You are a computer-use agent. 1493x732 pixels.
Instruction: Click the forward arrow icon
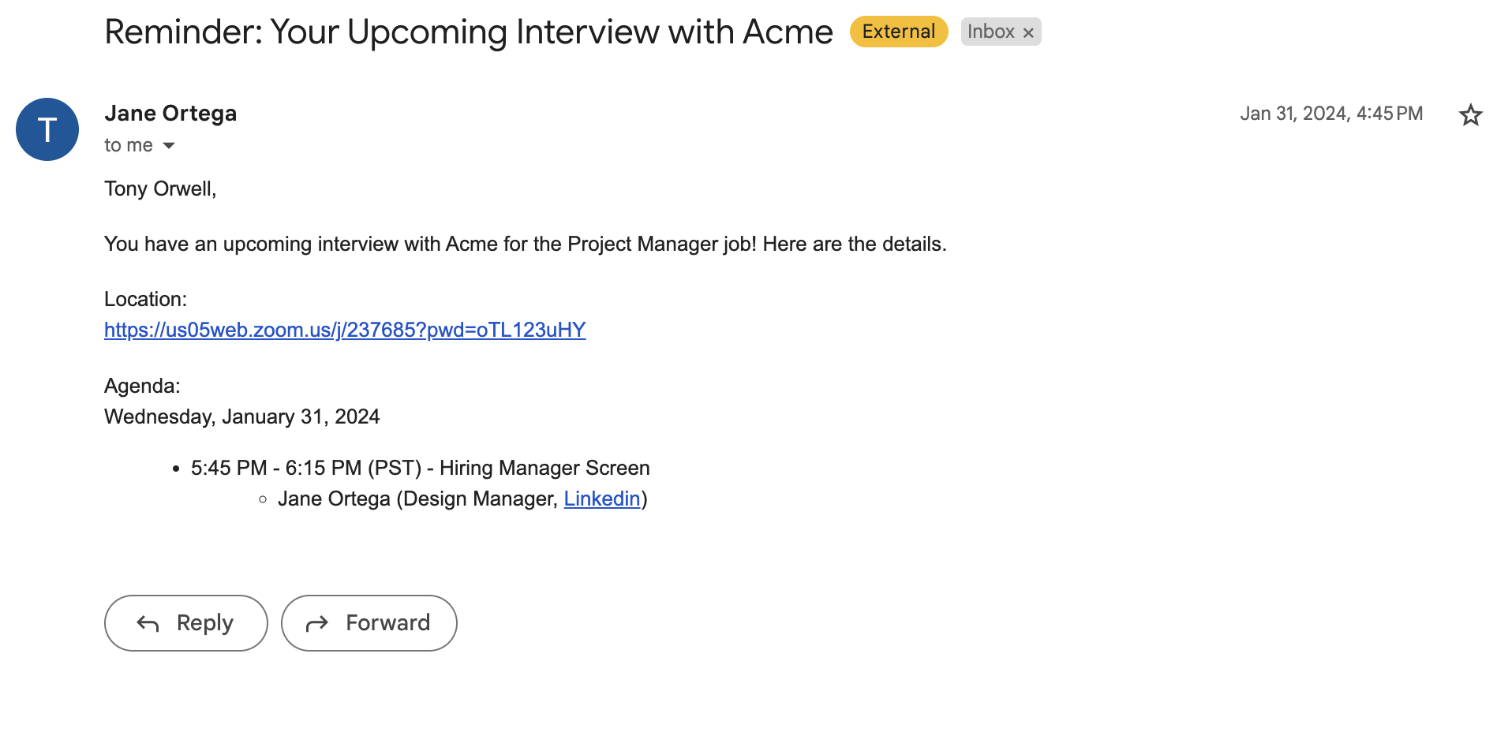pyautogui.click(x=316, y=624)
